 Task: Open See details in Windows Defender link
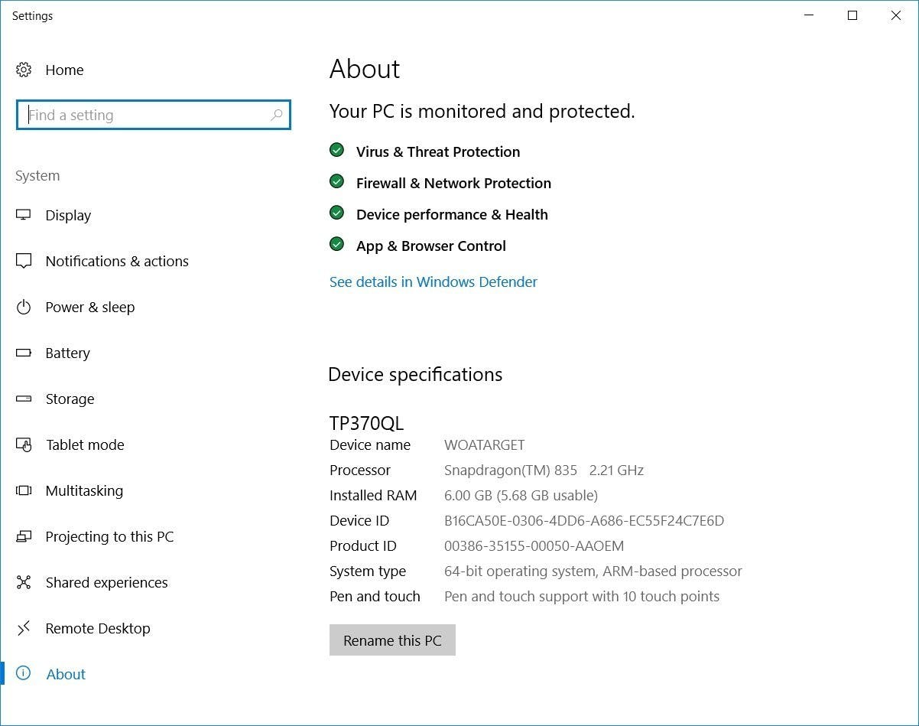[433, 282]
